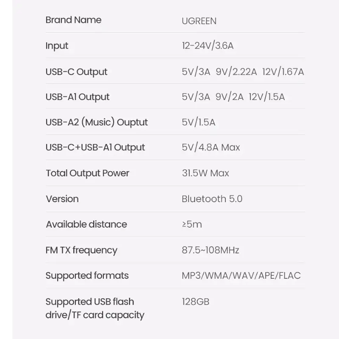Select the 5V/4.8A Max value

tap(211, 147)
